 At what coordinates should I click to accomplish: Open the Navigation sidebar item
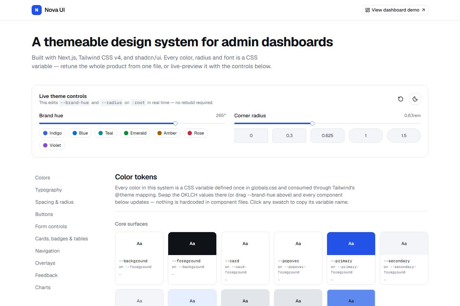tap(47, 251)
